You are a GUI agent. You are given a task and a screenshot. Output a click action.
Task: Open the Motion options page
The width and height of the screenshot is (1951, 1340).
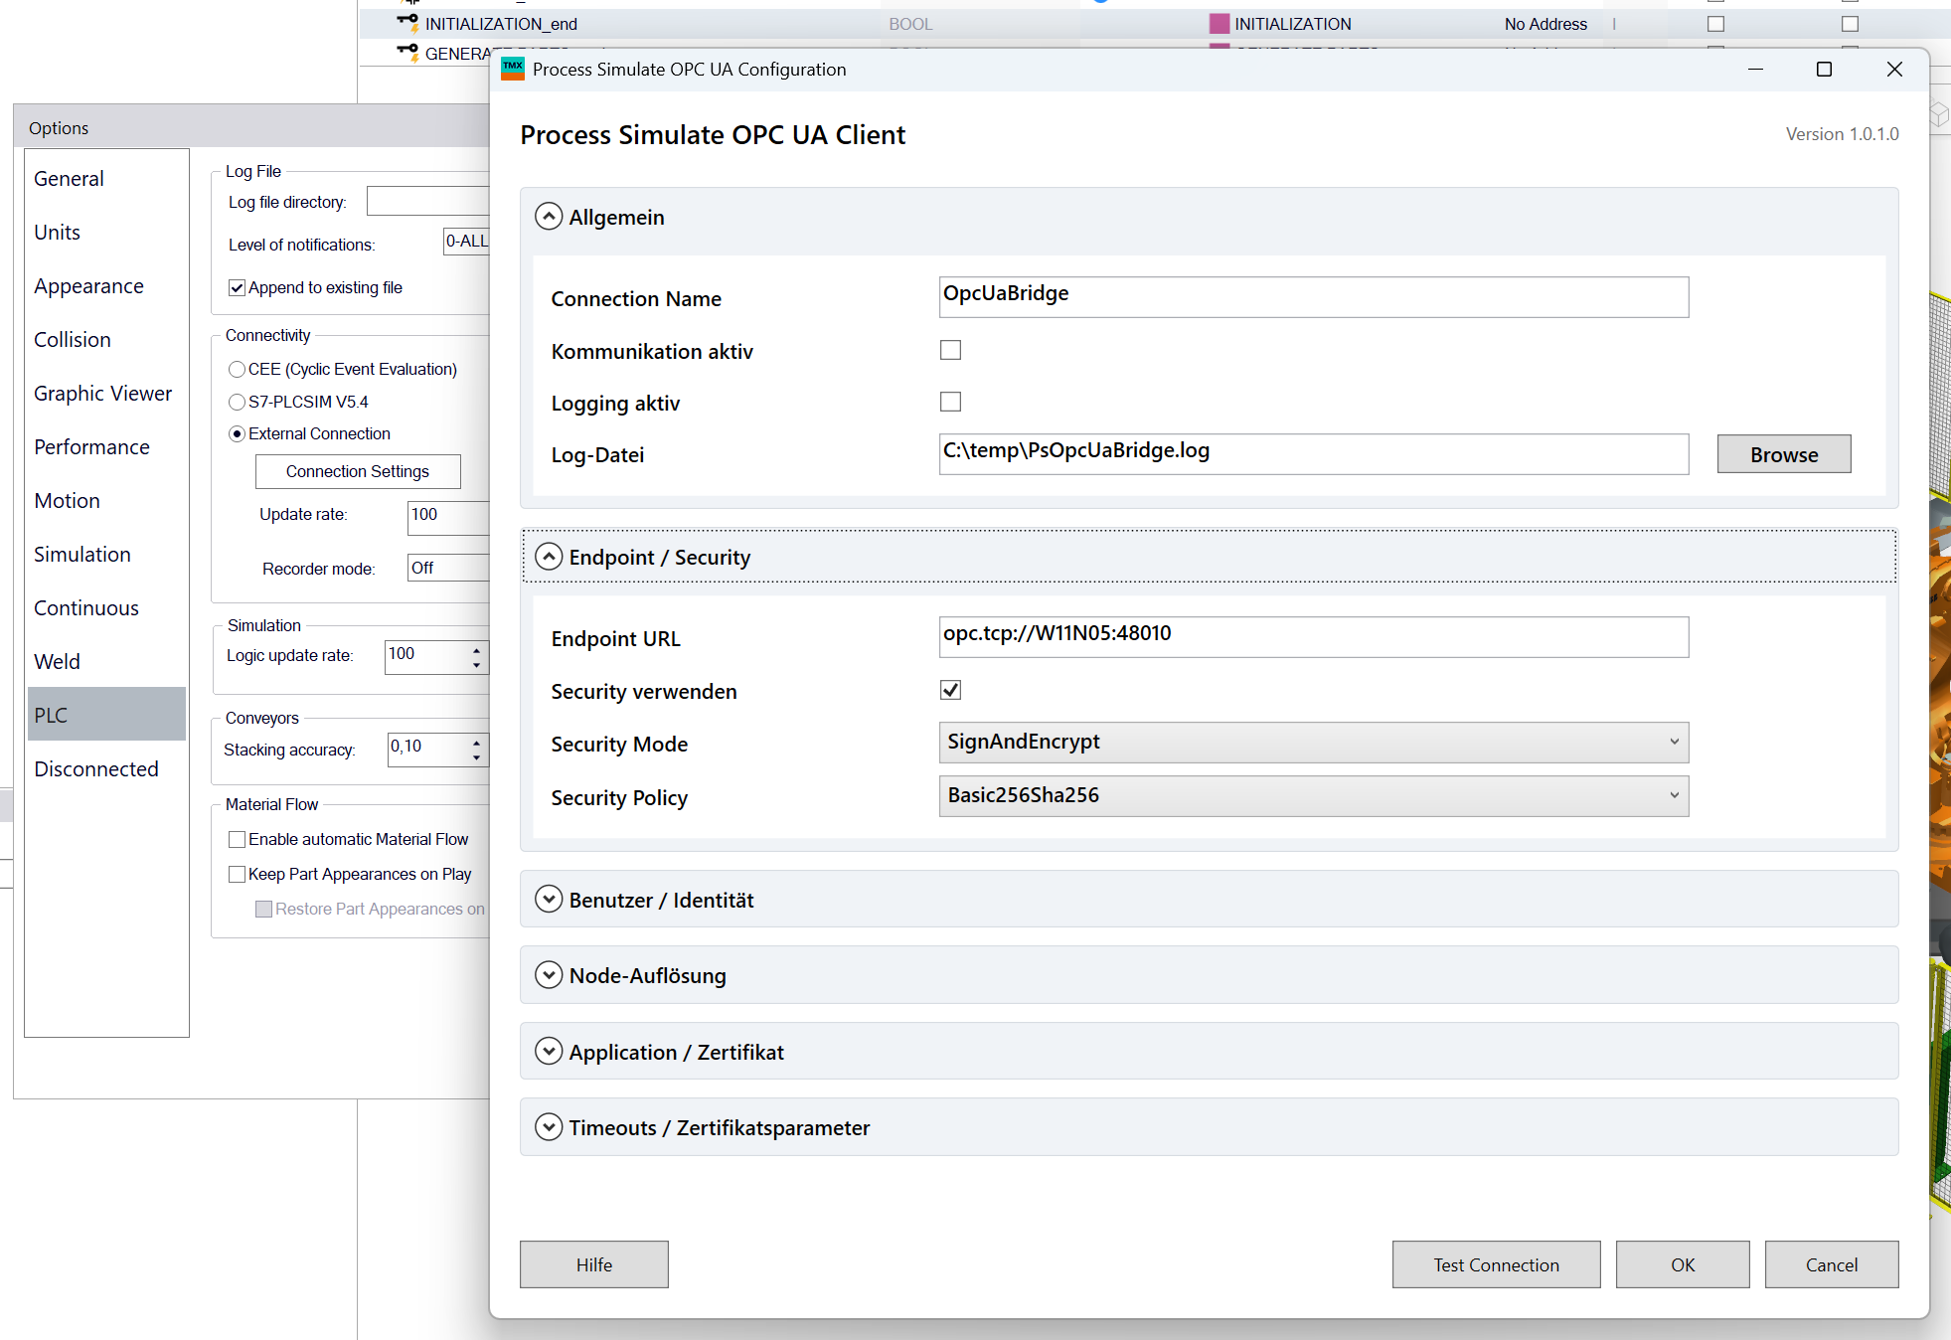tap(106, 501)
